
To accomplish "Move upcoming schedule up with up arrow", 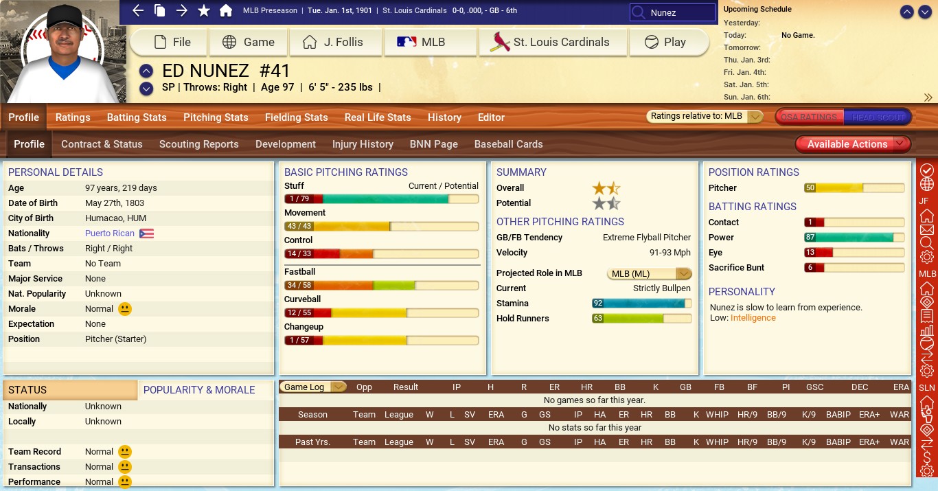I will 906,12.
